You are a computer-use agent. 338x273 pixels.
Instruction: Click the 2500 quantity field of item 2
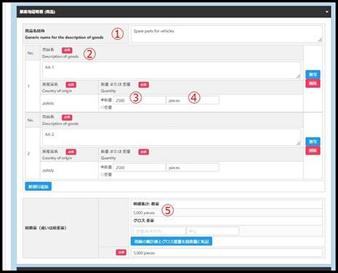(x=140, y=168)
